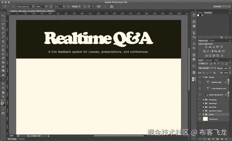The width and height of the screenshot is (232, 141).
Task: Toggle Character and Paragraph panels button
Action: pos(112,6)
